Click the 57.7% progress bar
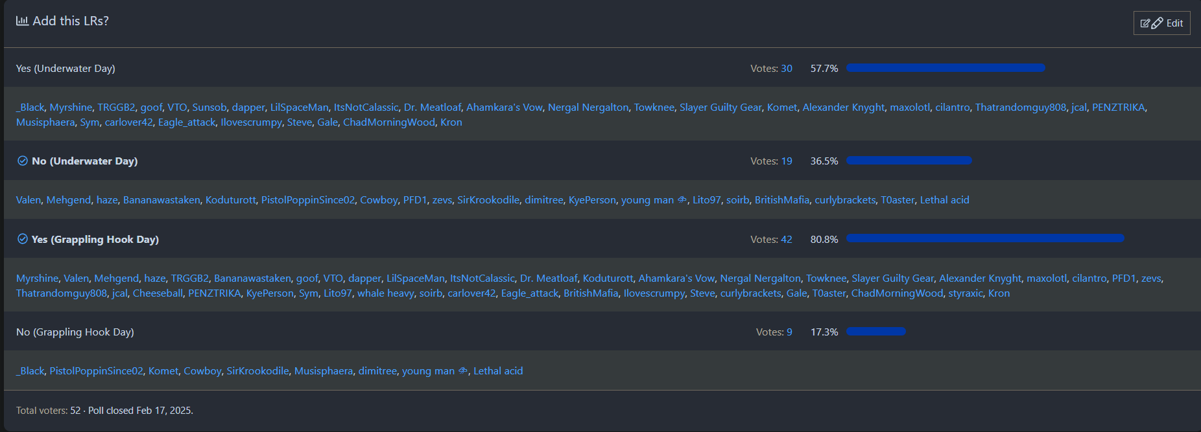This screenshot has height=432, width=1201. click(x=945, y=68)
